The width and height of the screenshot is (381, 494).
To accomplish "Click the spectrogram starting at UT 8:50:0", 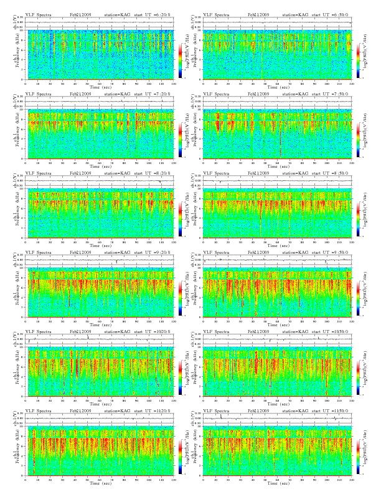I will 277,213.
